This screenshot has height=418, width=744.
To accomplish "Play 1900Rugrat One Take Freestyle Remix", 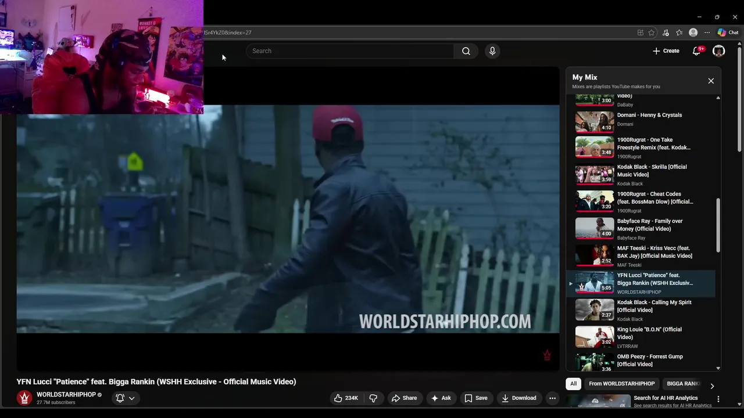I will tap(641, 148).
